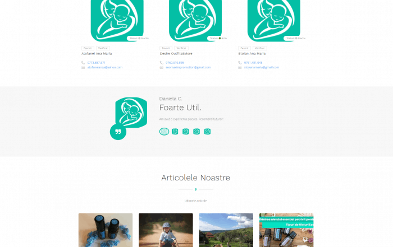Click the quotation mark circle icon

coord(118,132)
